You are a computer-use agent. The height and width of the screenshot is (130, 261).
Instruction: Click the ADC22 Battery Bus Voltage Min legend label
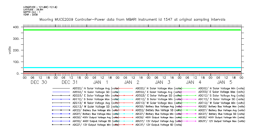click(96, 110)
